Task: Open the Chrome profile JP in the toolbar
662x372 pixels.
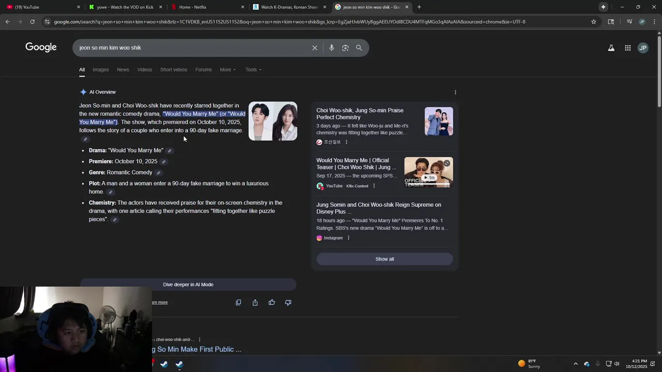Action: [642, 22]
